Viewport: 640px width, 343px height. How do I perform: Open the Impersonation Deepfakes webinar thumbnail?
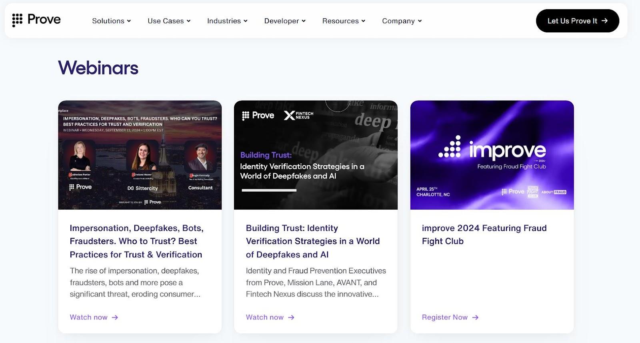[140, 155]
